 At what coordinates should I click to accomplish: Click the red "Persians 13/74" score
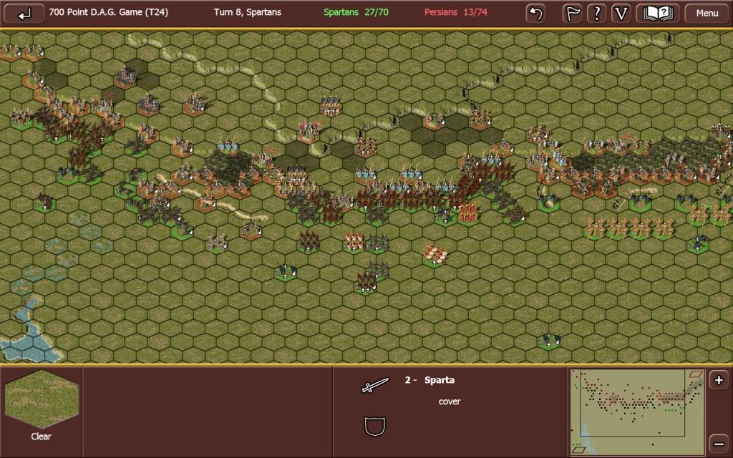[456, 12]
